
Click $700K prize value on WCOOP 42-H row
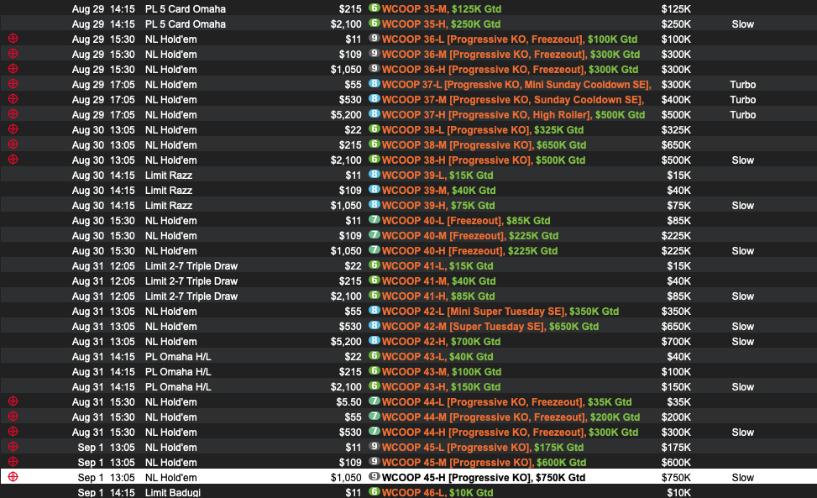point(676,341)
